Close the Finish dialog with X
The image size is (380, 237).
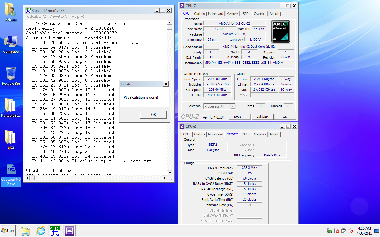pyautogui.click(x=166, y=84)
